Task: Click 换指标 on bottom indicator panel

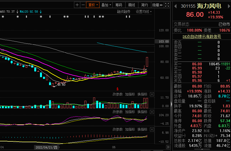Action: tap(142, 130)
